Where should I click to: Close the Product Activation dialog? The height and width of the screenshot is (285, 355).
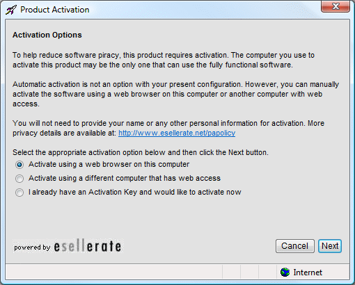pos(336,6)
